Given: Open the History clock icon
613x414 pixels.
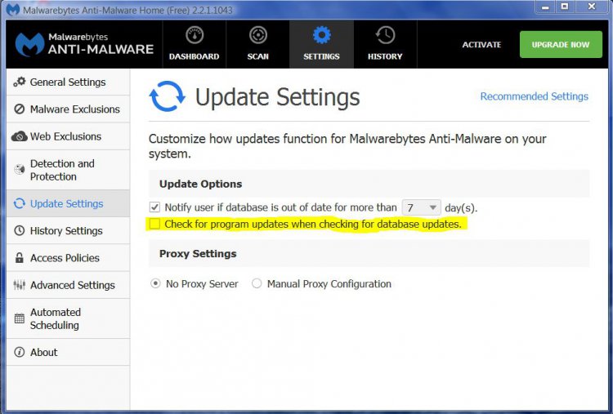Looking at the screenshot, I should tap(385, 36).
